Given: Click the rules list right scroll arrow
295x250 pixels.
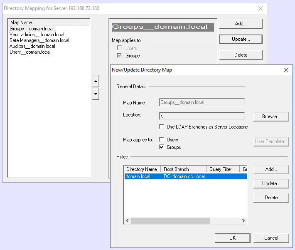Looking at the screenshot, I should click(243, 220).
